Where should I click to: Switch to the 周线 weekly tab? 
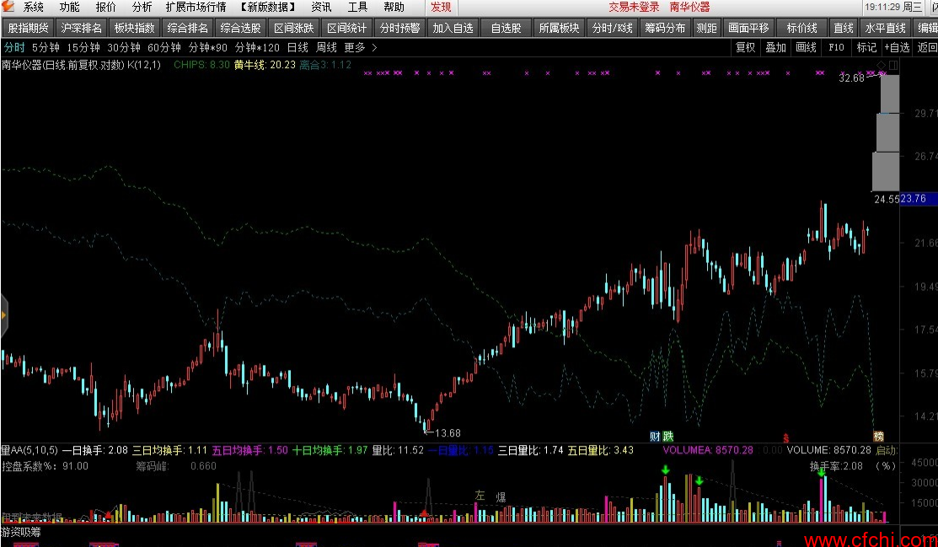(326, 47)
